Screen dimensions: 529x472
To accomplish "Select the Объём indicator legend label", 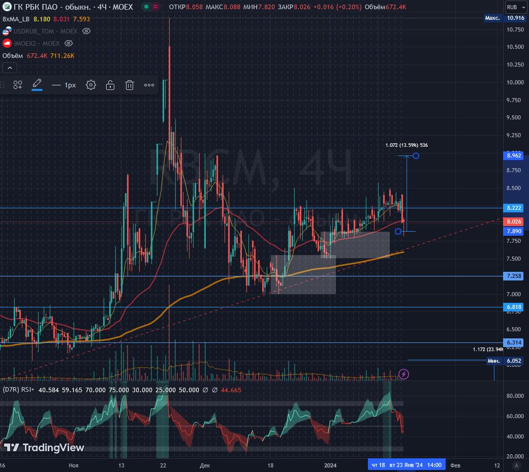I will 13,56.
